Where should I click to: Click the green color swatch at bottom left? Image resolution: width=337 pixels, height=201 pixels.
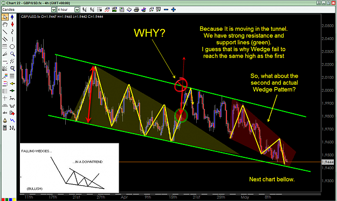tap(6, 199)
